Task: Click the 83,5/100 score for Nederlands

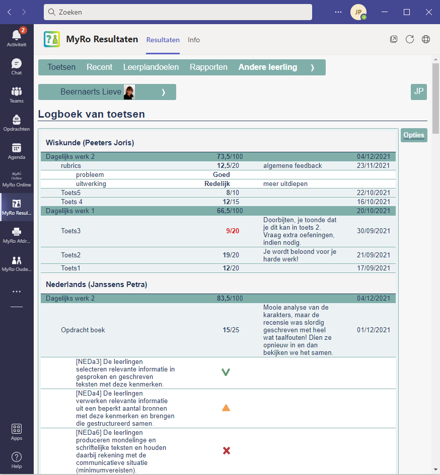Action: point(230,299)
